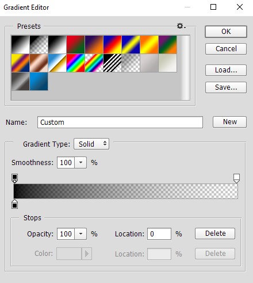
Task: Expand the Opacity dropdown arrow
Action: point(80,234)
